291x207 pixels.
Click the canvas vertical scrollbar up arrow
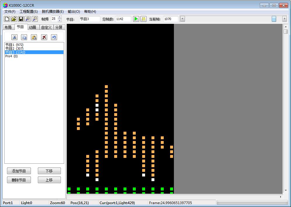pyautogui.click(x=286, y=27)
